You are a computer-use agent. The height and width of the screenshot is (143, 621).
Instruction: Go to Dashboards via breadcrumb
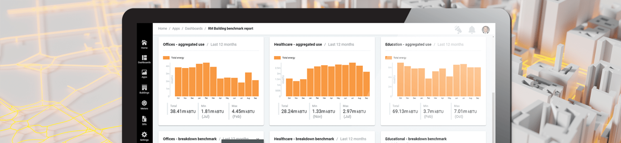tap(194, 29)
